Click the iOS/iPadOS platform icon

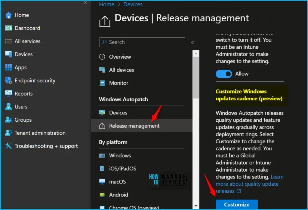point(102,169)
